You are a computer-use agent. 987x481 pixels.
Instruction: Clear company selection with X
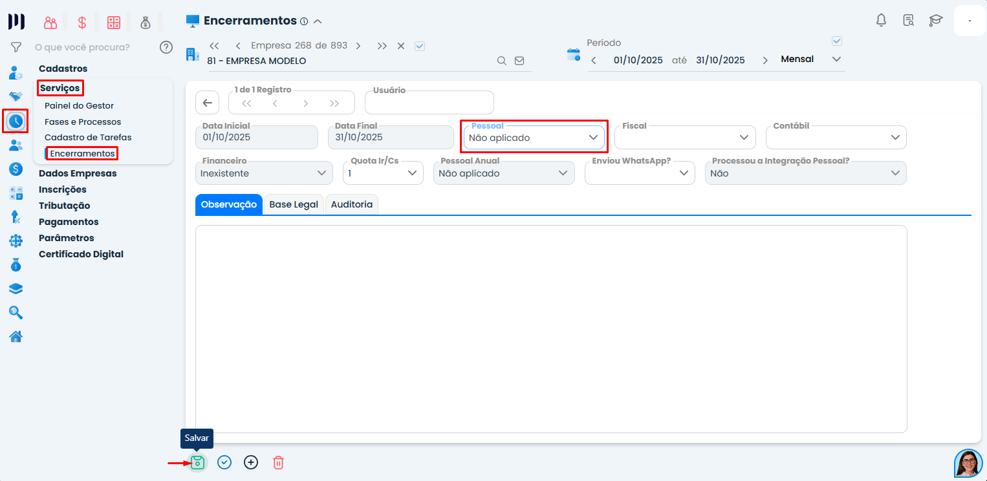401,46
